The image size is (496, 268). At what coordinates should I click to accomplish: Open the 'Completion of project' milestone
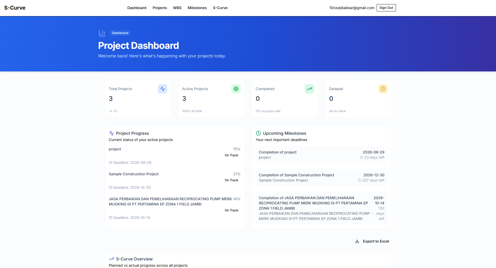(x=322, y=155)
